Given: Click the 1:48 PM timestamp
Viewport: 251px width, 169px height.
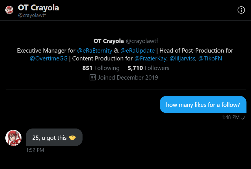Looking at the screenshot, I should coord(230,117).
